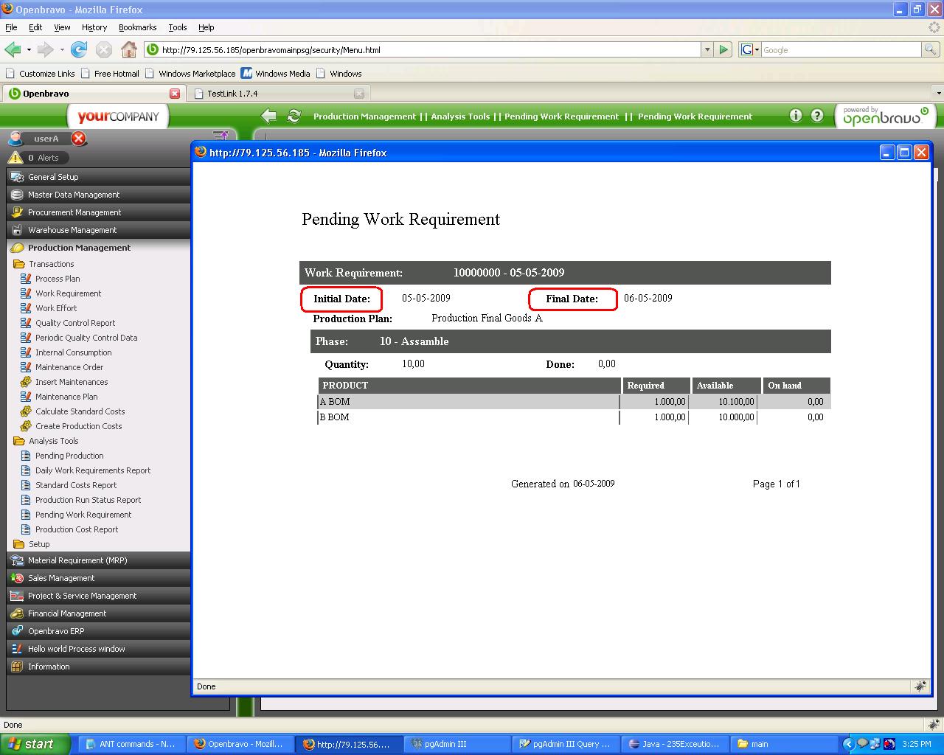Hide the left menu panel icon
Screen dimensions: 944x755
[220, 136]
